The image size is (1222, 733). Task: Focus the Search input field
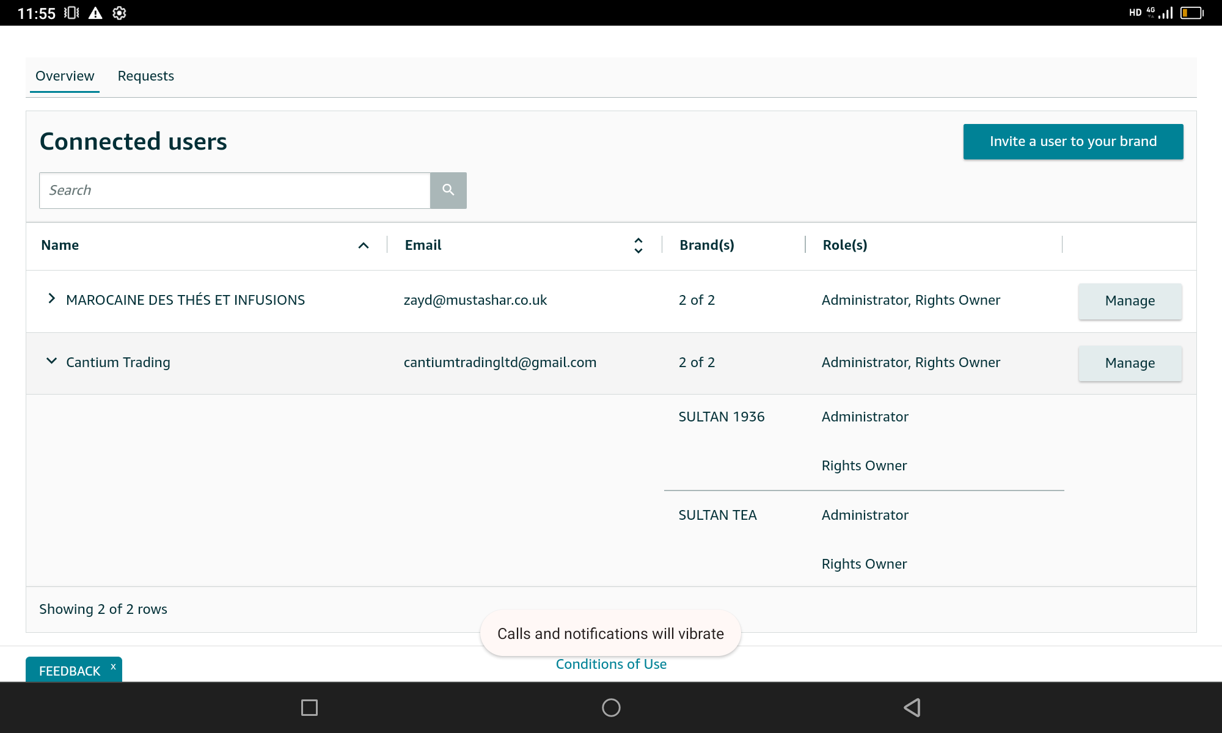coord(235,191)
